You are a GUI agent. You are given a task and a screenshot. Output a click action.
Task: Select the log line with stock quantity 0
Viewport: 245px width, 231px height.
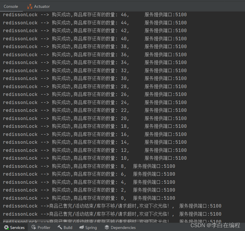click(89, 198)
